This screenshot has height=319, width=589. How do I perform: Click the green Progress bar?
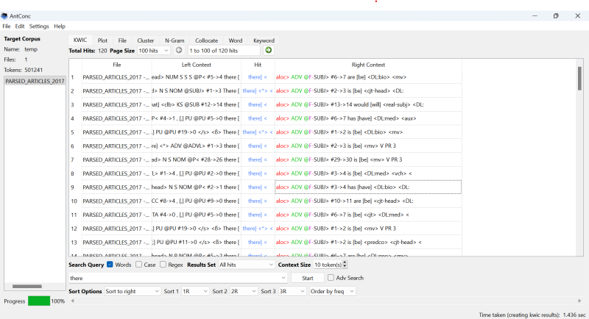(x=39, y=301)
